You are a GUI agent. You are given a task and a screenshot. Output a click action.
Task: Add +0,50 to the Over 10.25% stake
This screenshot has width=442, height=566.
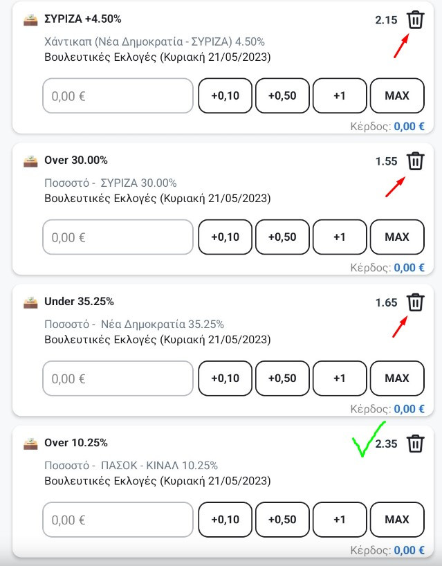pyautogui.click(x=282, y=520)
